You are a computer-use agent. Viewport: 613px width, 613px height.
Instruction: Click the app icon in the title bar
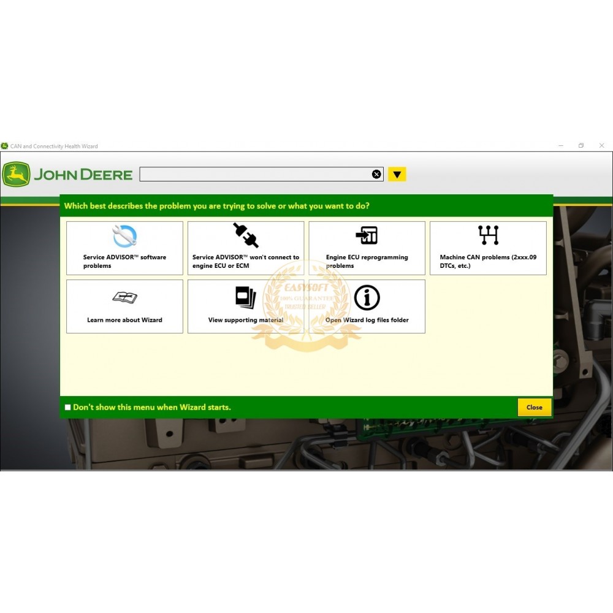pyautogui.click(x=5, y=146)
